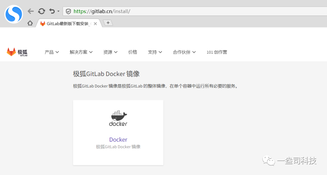327x175 pixels.
Task: Open the dropdown arrow next to undo icon
Action: (58, 11)
